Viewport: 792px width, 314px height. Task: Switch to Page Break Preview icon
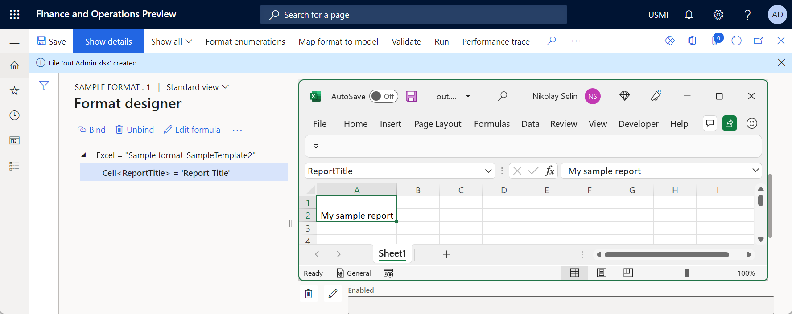tap(628, 273)
